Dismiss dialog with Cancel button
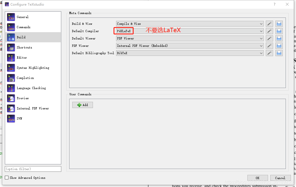This screenshot has height=187, width=296. pos(280,178)
